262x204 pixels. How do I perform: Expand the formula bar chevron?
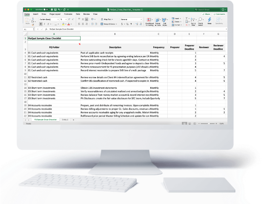point(226,29)
